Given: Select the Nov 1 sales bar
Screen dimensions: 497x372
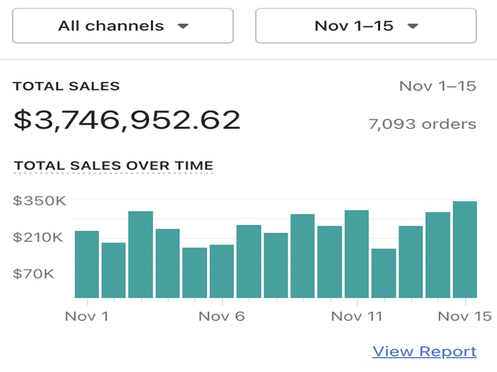Looking at the screenshot, I should pos(87,264).
